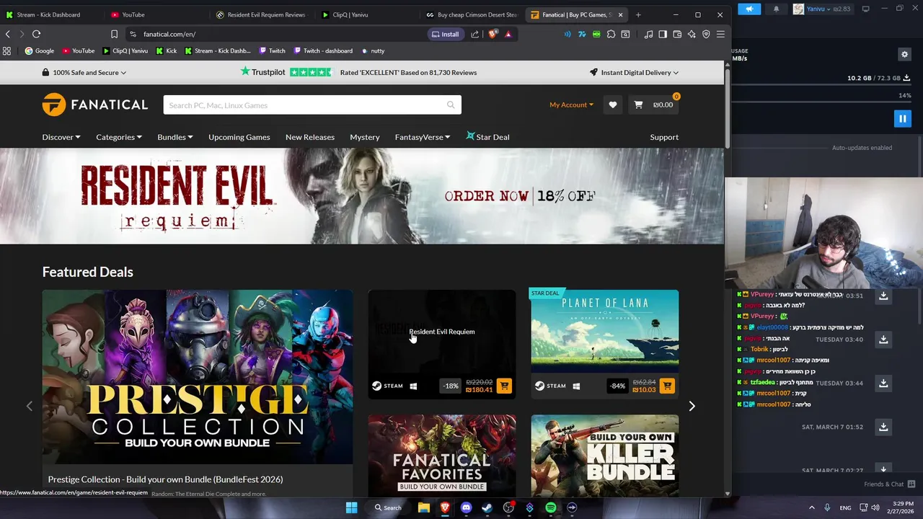Switch to the YouTube tab
The width and height of the screenshot is (923, 519).
(x=133, y=14)
